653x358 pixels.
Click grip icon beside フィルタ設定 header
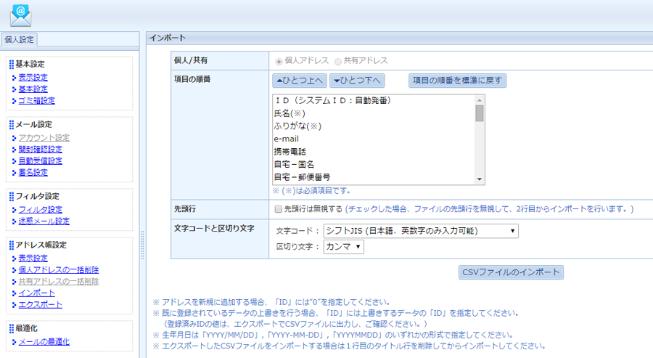(x=12, y=197)
